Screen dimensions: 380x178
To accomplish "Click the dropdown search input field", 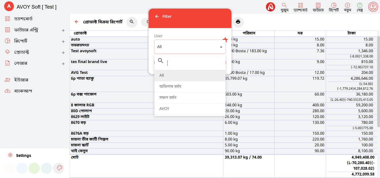I will tap(195, 63).
